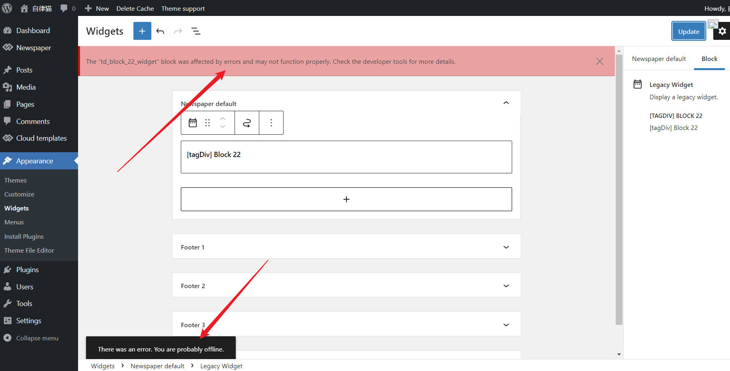Click the move to widget area icon
This screenshot has height=371, width=730.
tap(247, 123)
